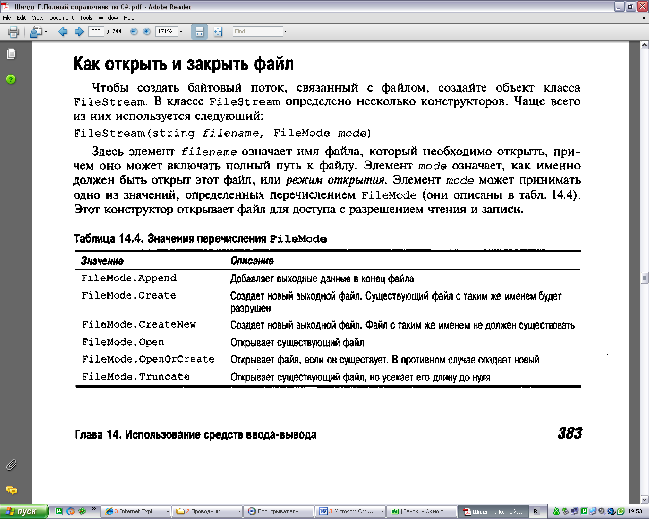This screenshot has width=649, height=519.
Task: Click the vertical scrollbar up arrow
Action: coord(644,45)
